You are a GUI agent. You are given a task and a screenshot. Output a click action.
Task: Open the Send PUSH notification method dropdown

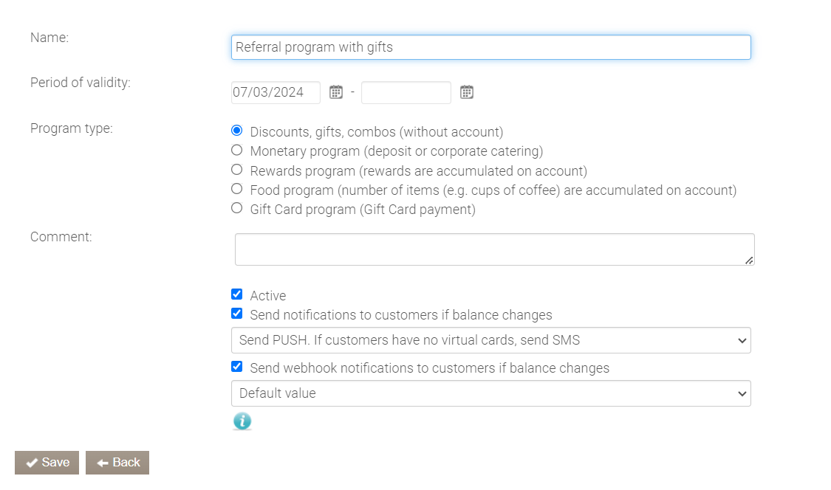[x=490, y=340]
